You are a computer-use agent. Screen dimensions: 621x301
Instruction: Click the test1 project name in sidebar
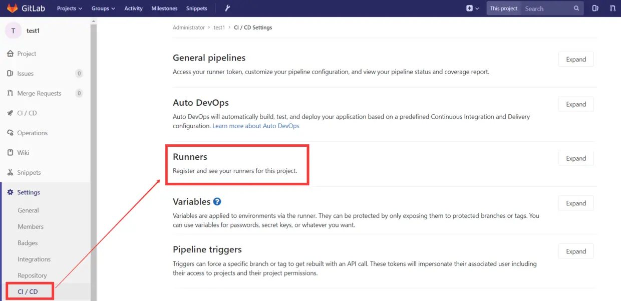pos(33,31)
